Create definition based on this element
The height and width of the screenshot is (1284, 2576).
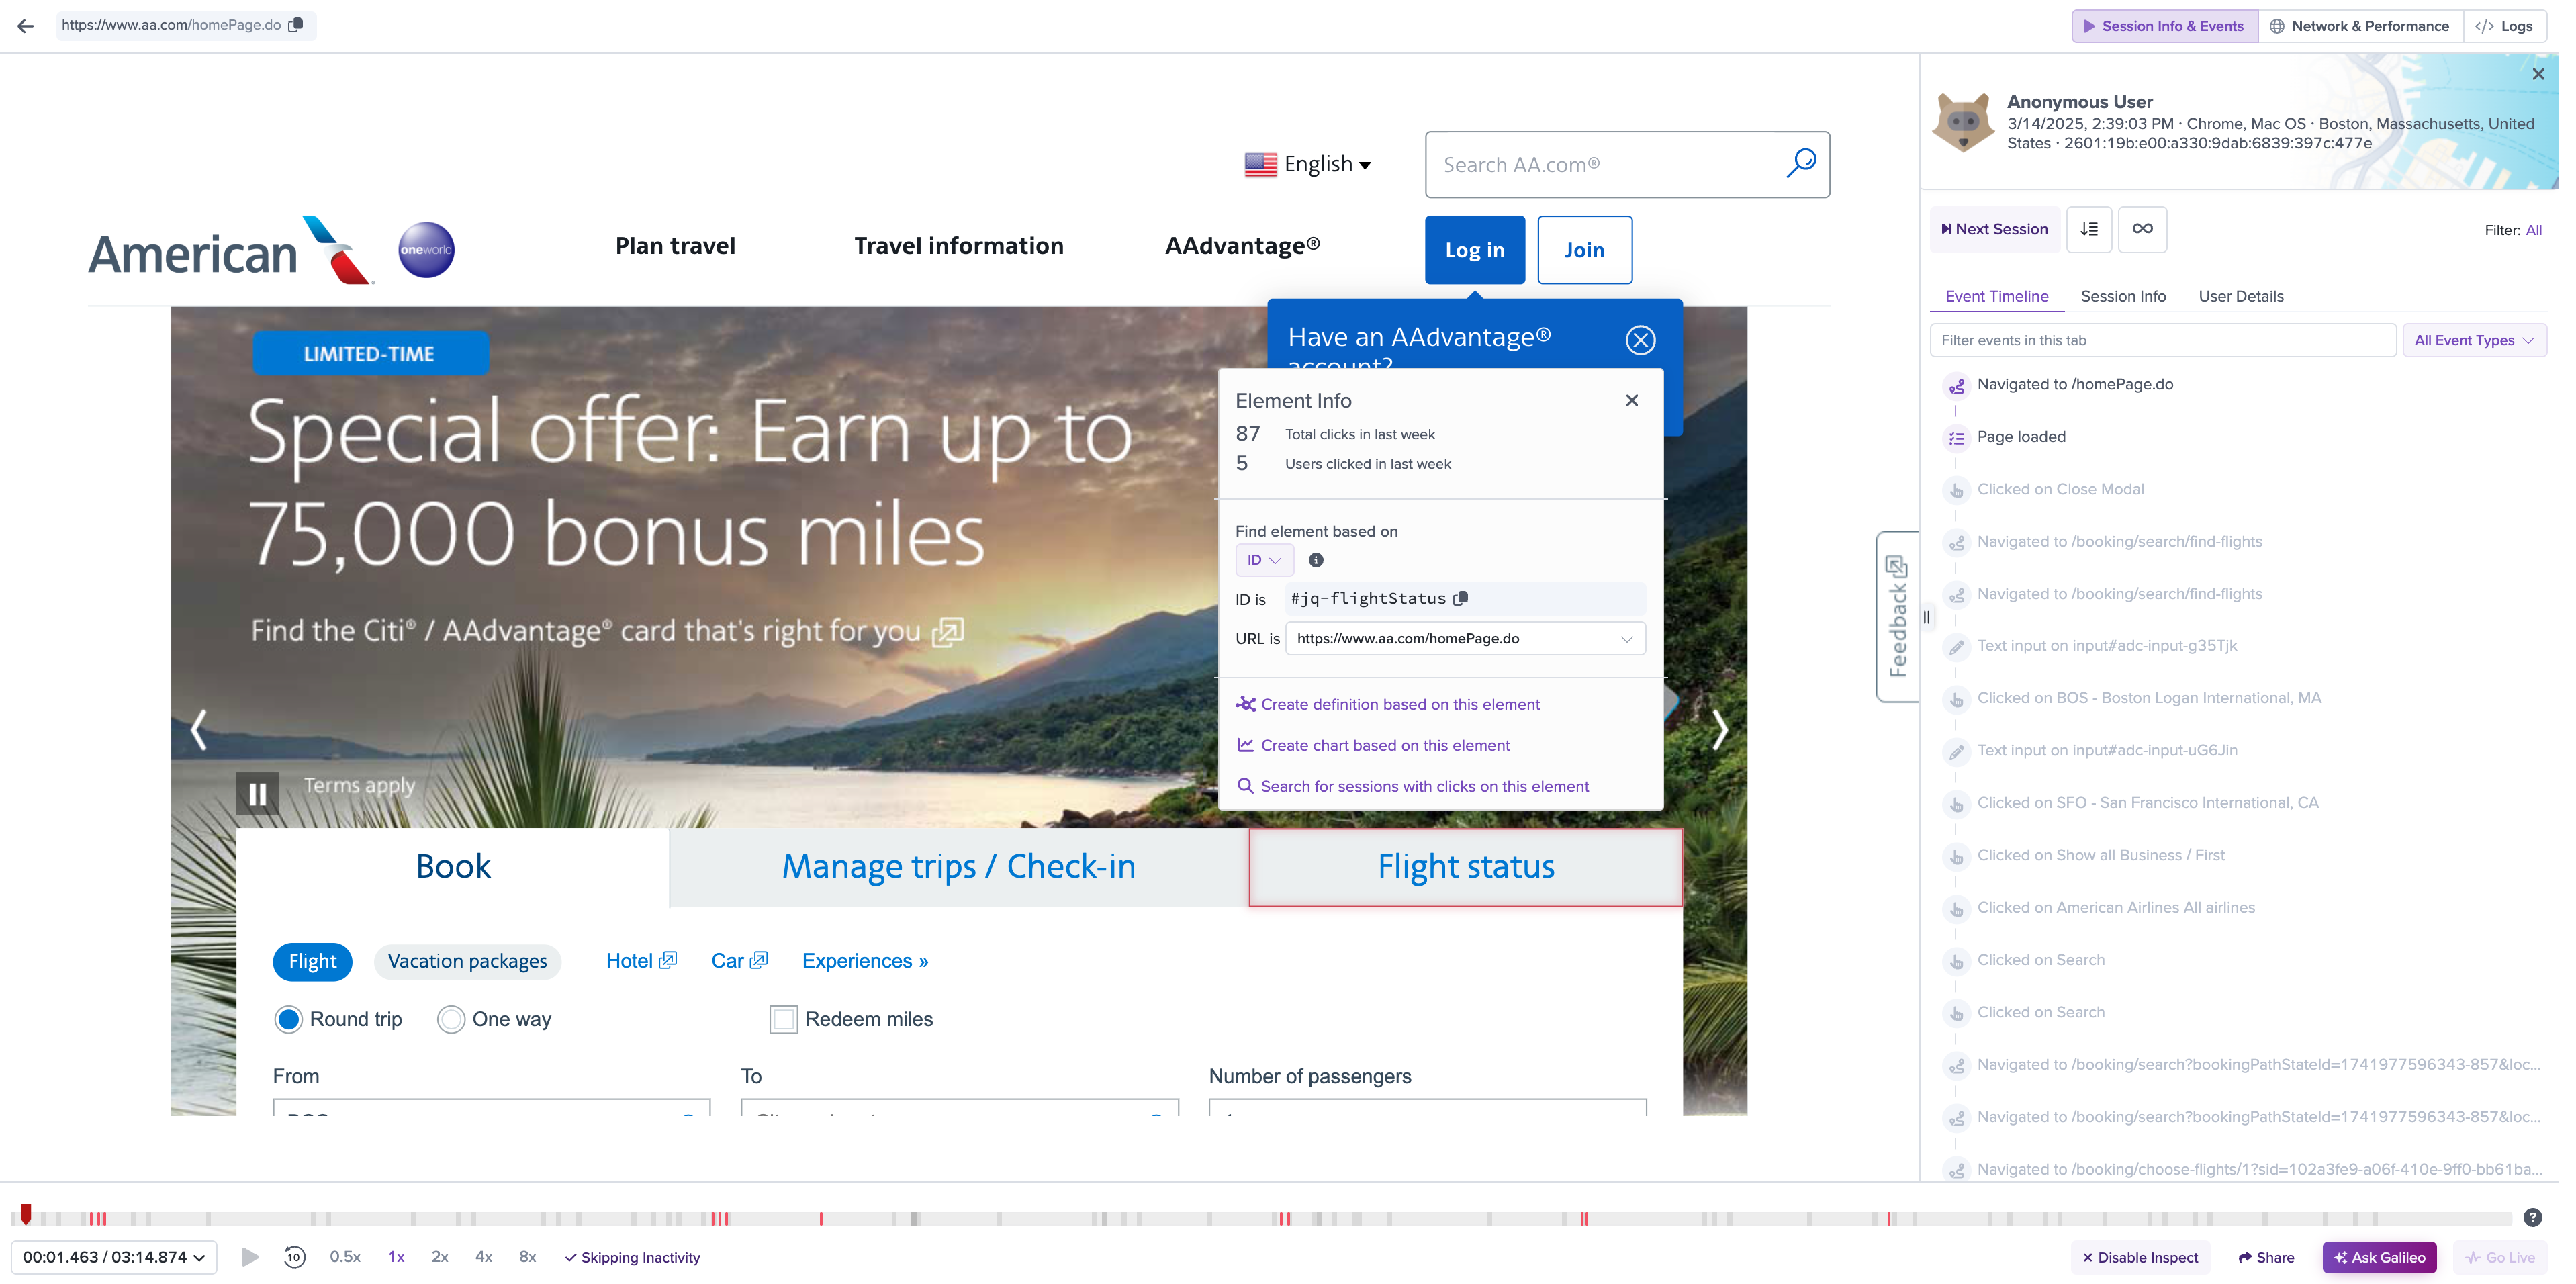click(1388, 704)
